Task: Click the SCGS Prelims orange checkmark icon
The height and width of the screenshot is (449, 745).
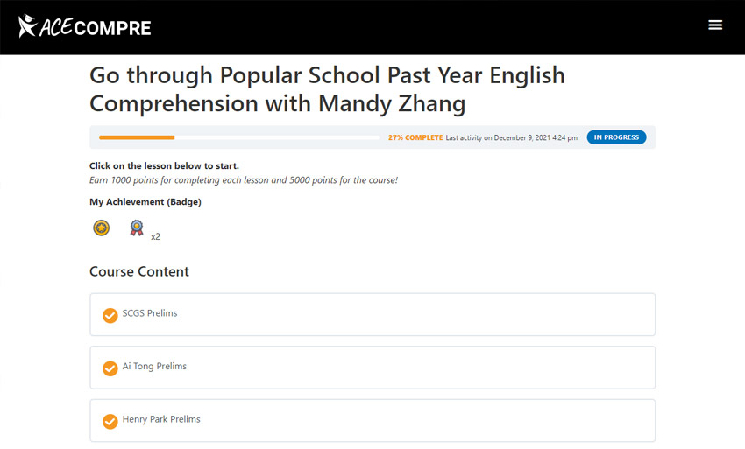Action: click(x=110, y=315)
